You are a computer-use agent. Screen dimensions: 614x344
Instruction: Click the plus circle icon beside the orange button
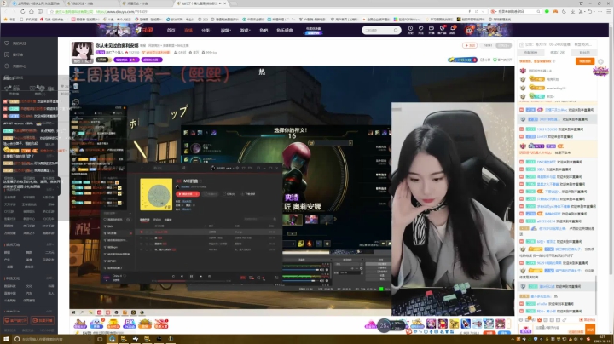pyautogui.click(x=600, y=61)
